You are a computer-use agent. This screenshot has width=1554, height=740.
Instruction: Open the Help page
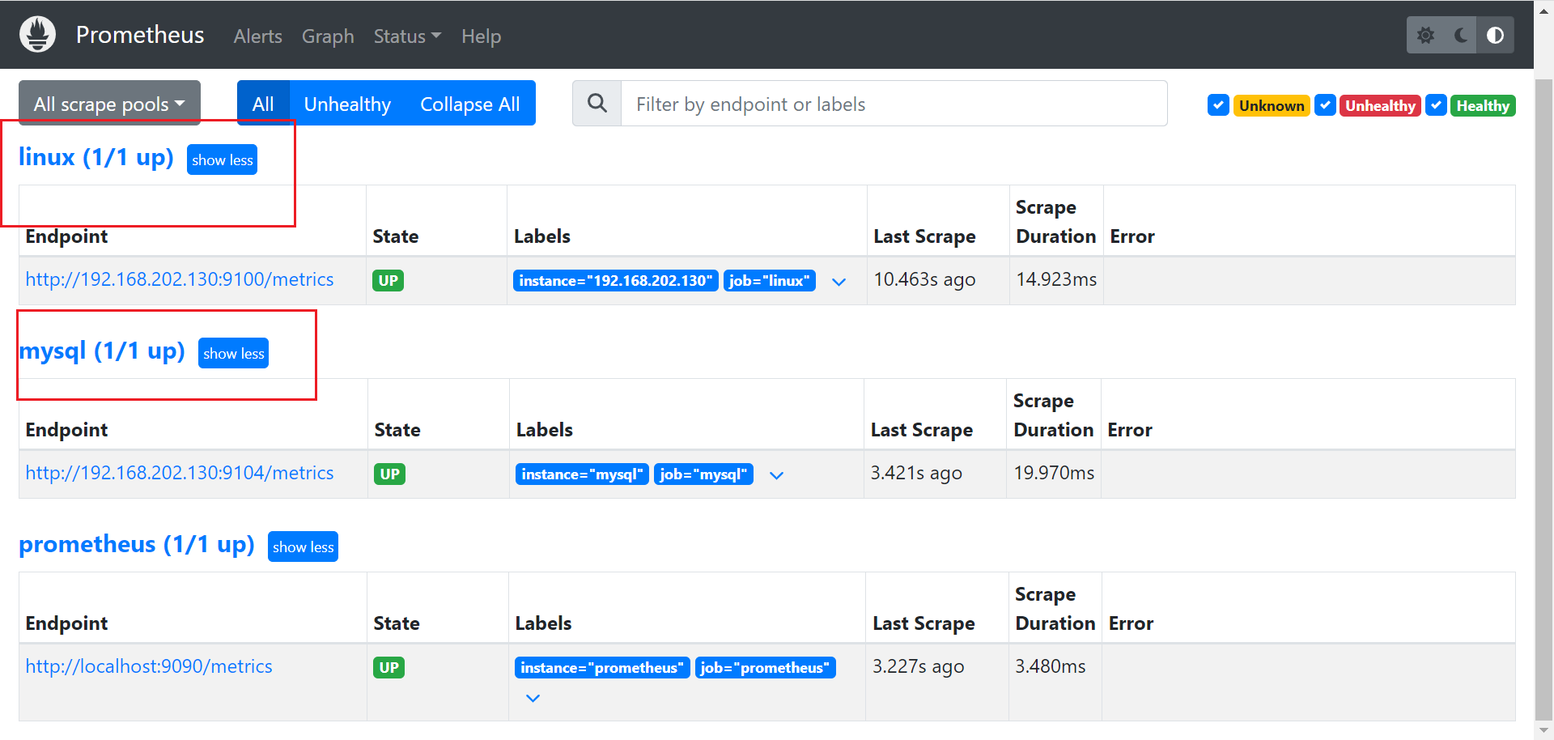coord(481,36)
